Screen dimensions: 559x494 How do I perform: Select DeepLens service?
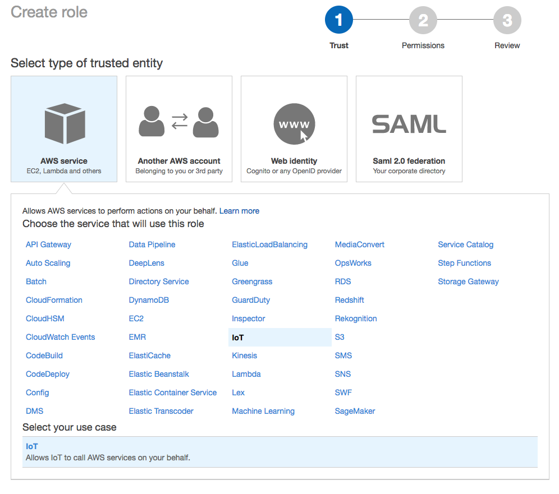(x=146, y=263)
